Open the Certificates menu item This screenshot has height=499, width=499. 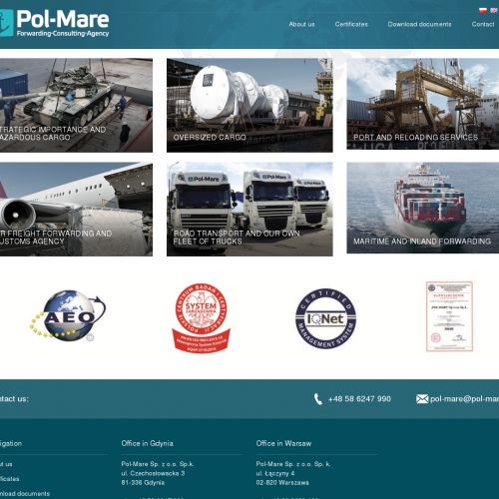pos(351,24)
